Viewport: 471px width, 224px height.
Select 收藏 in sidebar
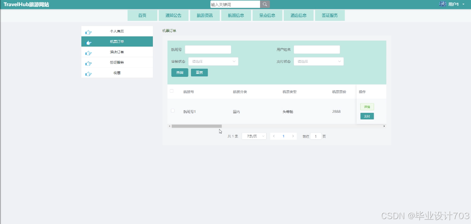tap(117, 73)
